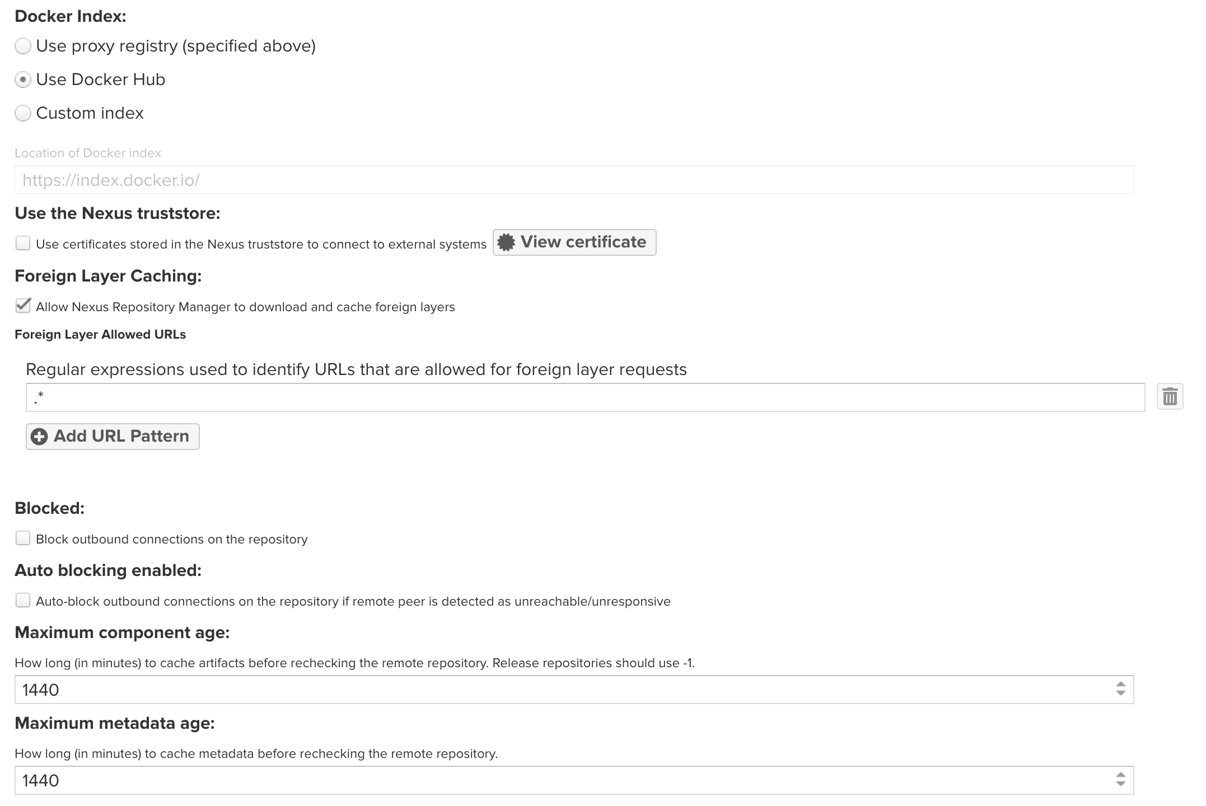Increase Maximum metadata age value

coord(1120,775)
